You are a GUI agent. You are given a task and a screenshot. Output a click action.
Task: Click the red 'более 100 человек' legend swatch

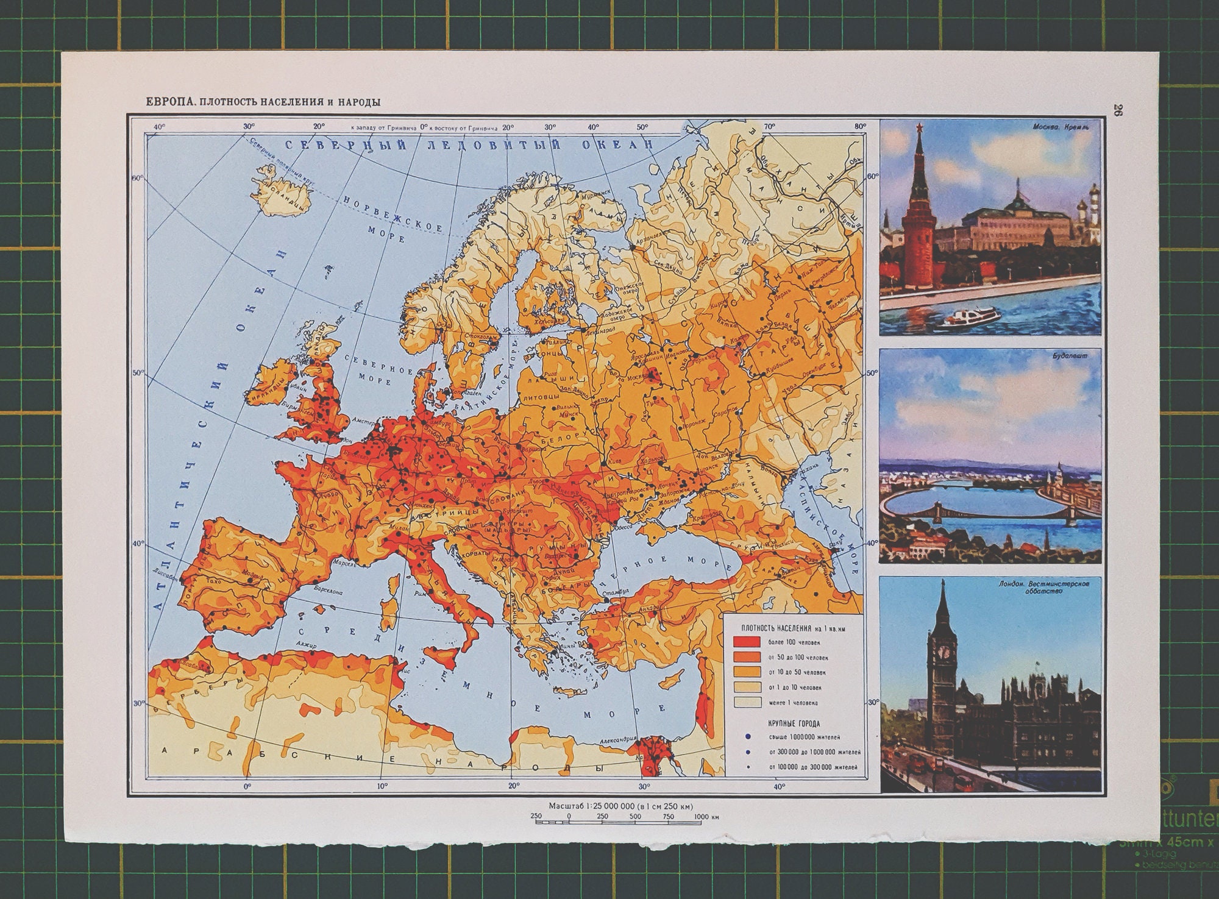[747, 642]
